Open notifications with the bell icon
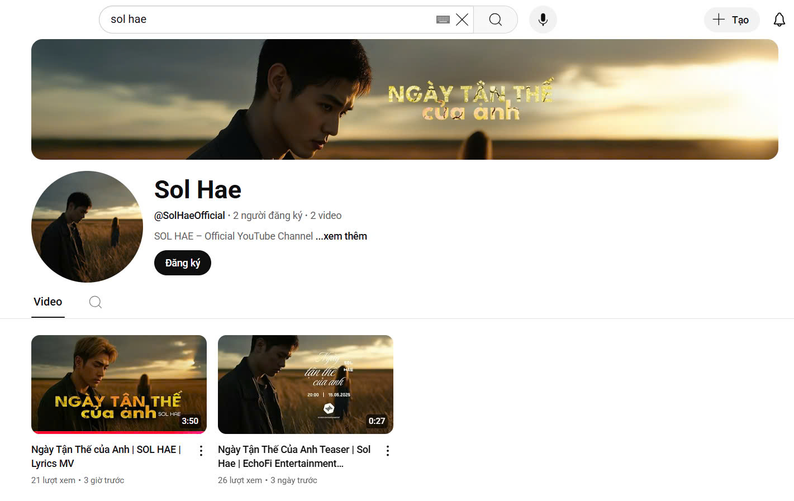 coord(779,20)
